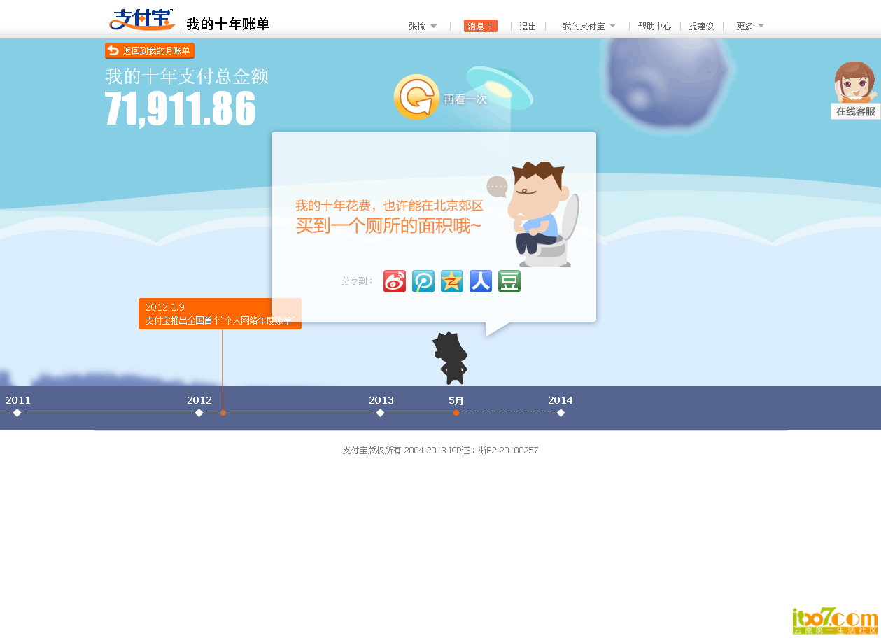Click the Alipay logo
The height and width of the screenshot is (638, 881).
[x=142, y=20]
